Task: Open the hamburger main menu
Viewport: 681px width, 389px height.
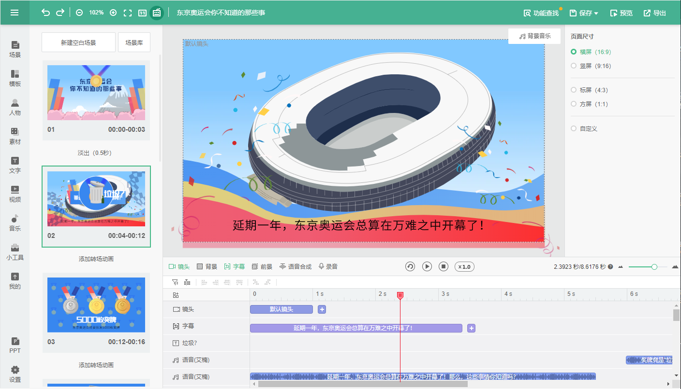Action: [x=15, y=13]
